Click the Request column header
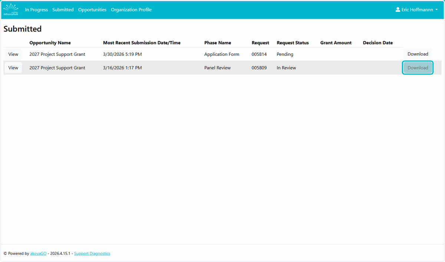 [x=260, y=43]
